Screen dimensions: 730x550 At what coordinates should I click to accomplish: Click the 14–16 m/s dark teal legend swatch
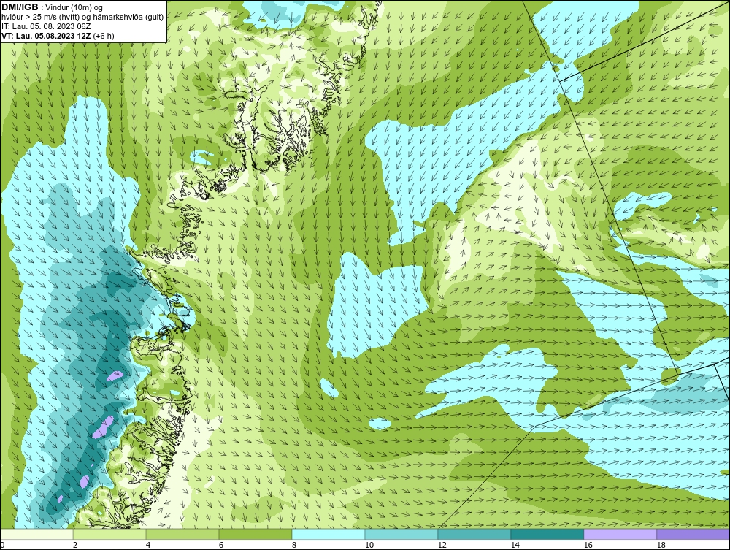click(547, 534)
